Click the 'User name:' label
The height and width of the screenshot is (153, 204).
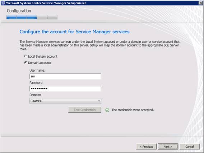pyautogui.click(x=37, y=70)
